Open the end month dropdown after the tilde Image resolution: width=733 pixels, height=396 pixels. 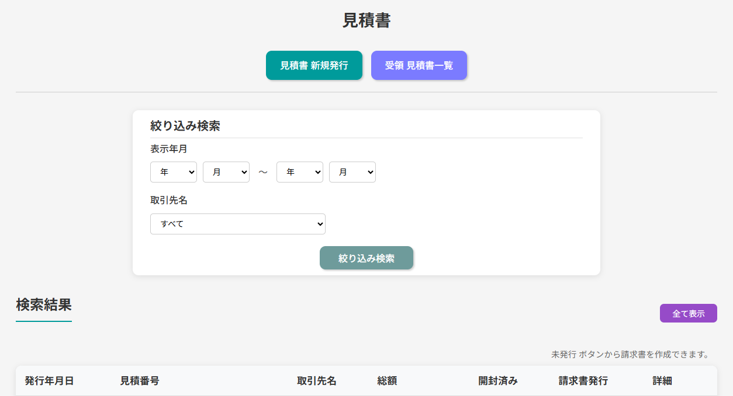(352, 172)
